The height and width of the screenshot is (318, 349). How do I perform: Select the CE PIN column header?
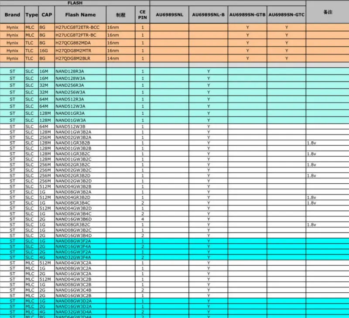click(143, 15)
